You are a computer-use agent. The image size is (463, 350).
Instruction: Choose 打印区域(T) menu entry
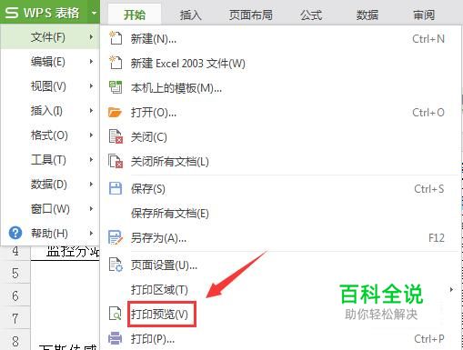(x=279, y=290)
